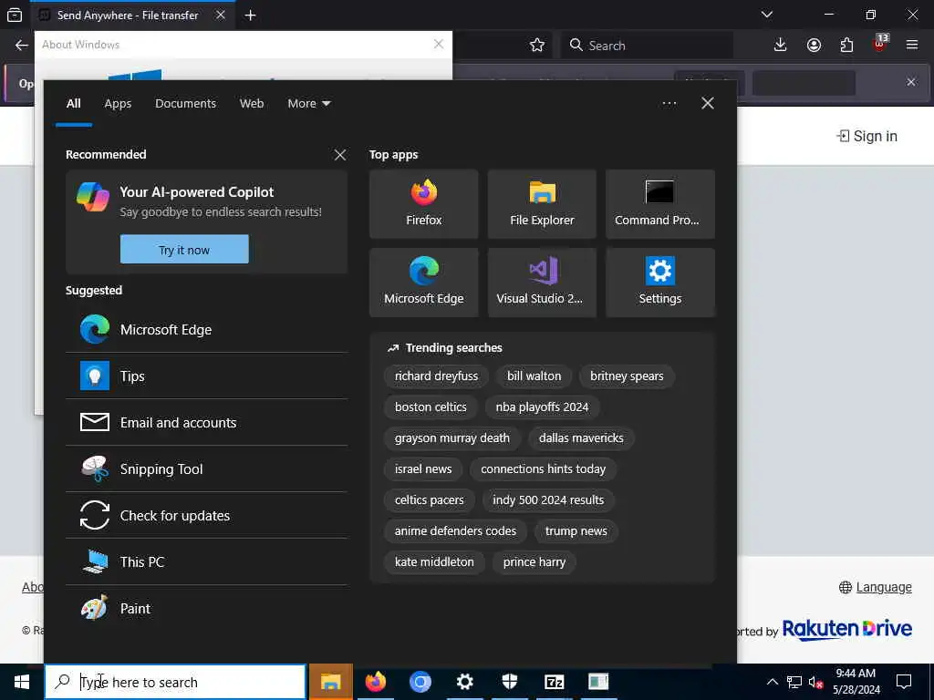The height and width of the screenshot is (700, 934).
Task: Launch Command Prompt from Top apps
Action: (660, 204)
